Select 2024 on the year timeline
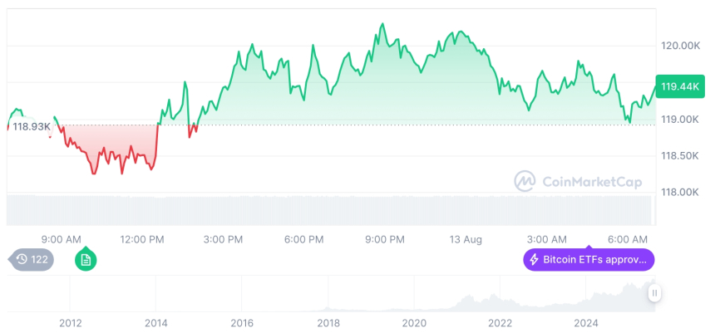 pyautogui.click(x=586, y=322)
